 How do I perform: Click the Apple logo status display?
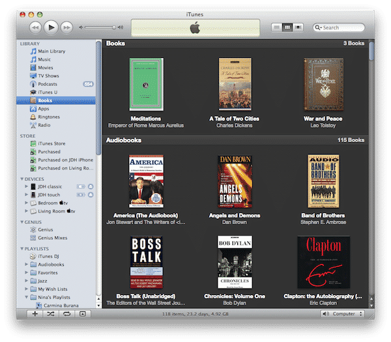pos(195,27)
